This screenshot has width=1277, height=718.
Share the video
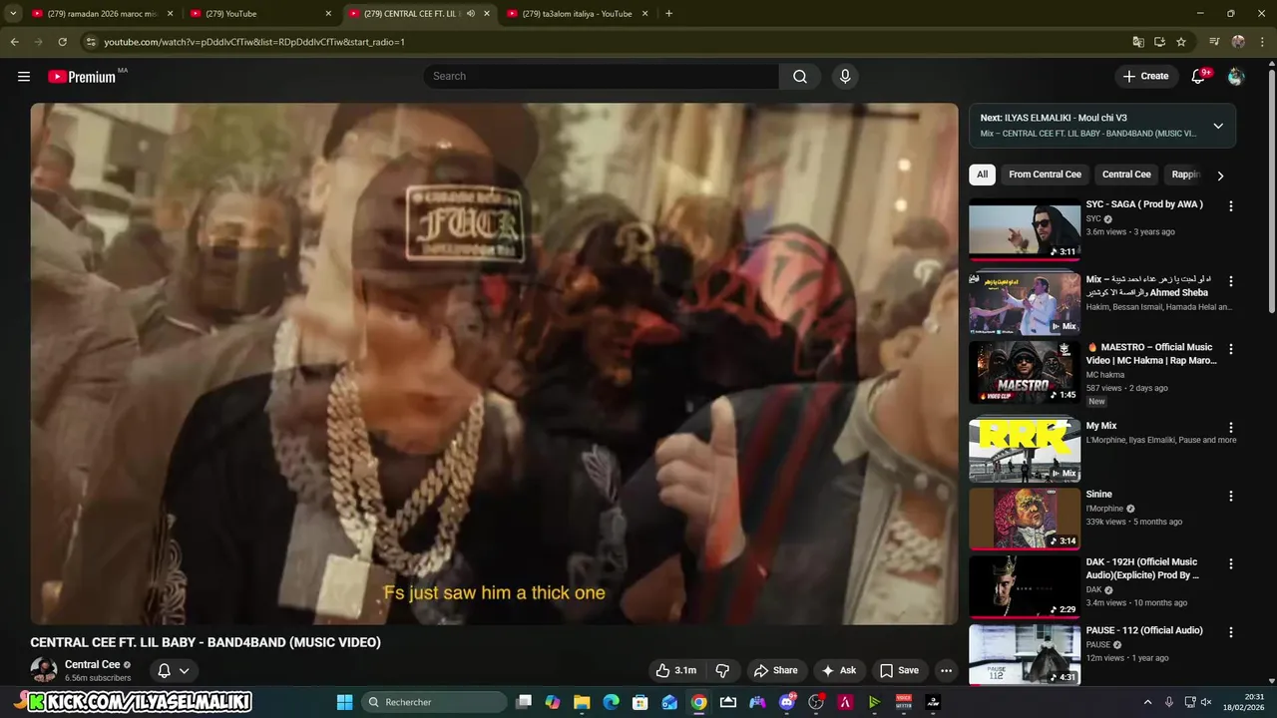coord(775,671)
